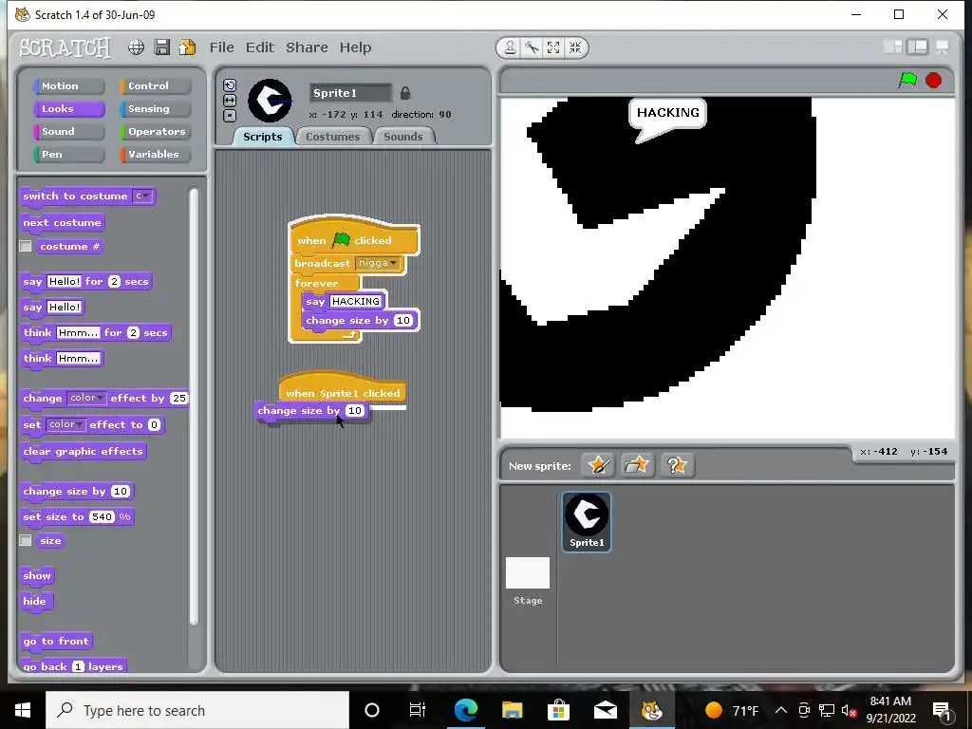Set rotation style to can rotate
Viewport: 972px width, 729px height.
230,85
